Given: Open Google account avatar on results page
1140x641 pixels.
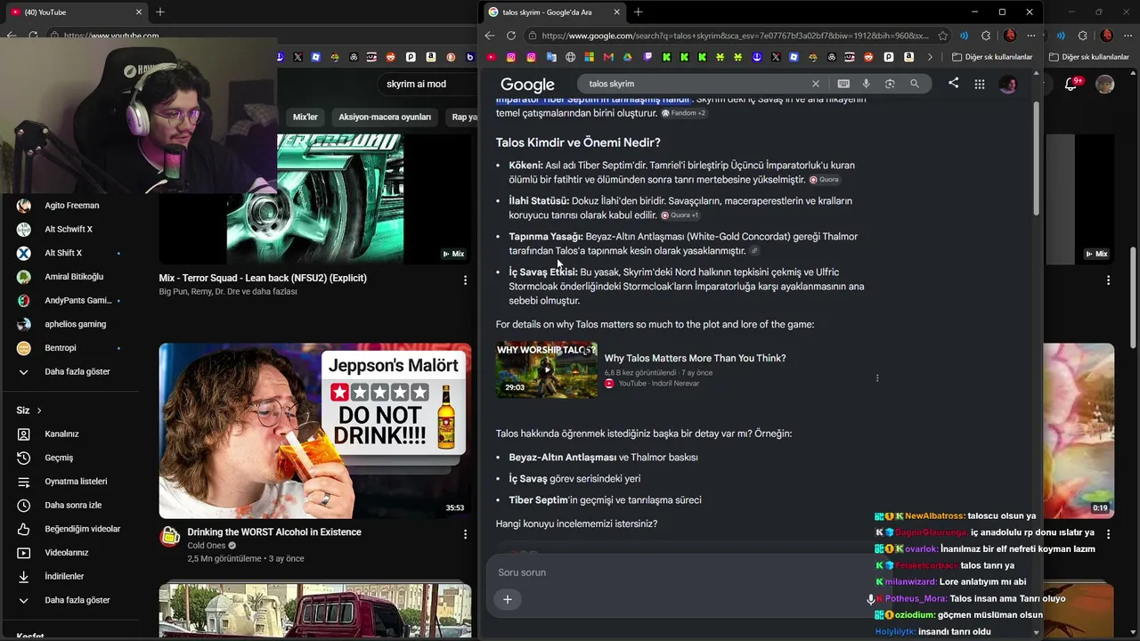Looking at the screenshot, I should point(1008,84).
